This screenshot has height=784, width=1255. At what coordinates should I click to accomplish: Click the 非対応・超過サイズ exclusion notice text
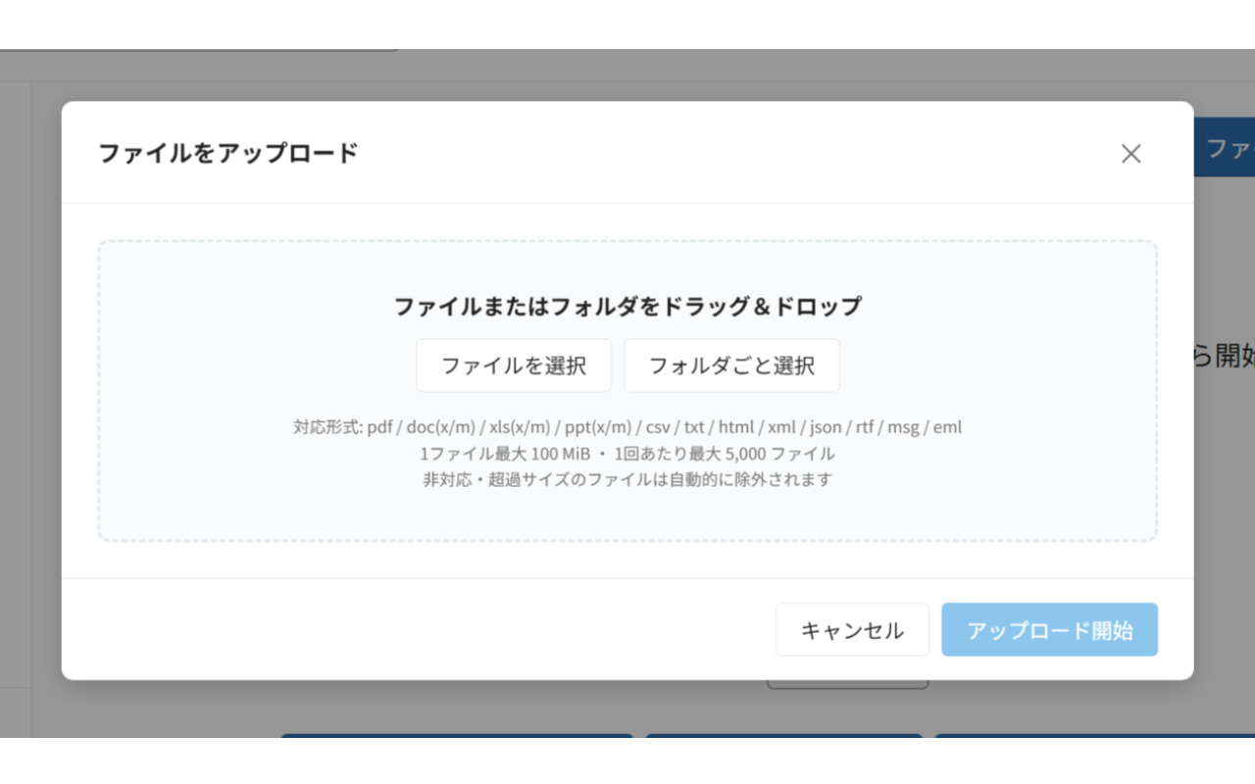[627, 480]
